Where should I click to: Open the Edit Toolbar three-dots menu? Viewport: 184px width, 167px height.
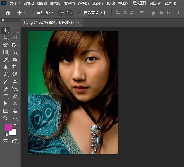pyautogui.click(x=15, y=118)
